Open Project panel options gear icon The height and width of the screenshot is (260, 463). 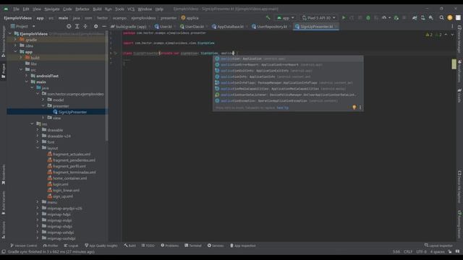coord(95,26)
